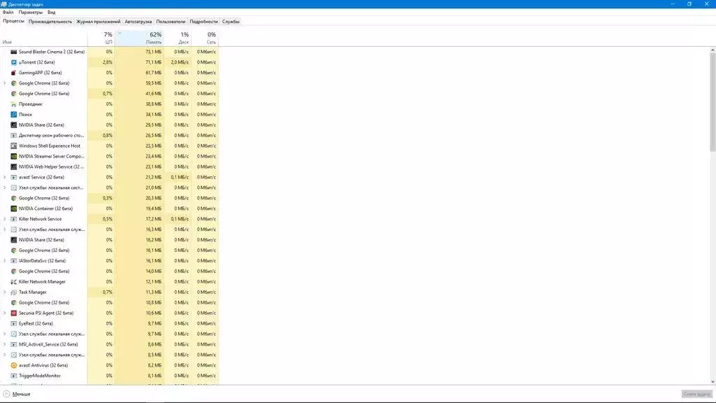Switch to the Подробности tab
The height and width of the screenshot is (403, 716).
pyautogui.click(x=203, y=22)
